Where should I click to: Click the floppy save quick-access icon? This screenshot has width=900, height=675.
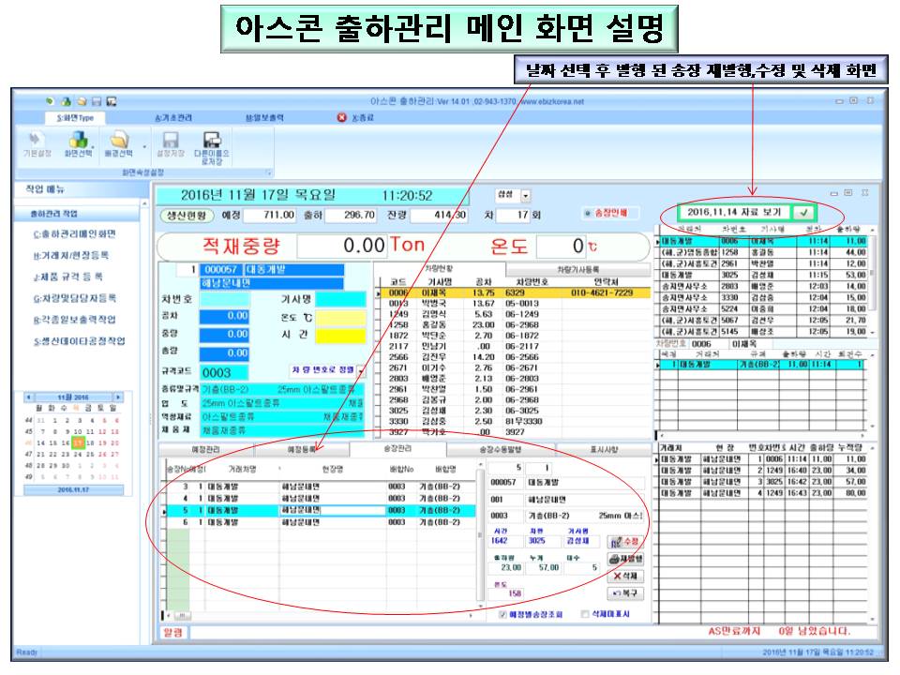point(97,101)
